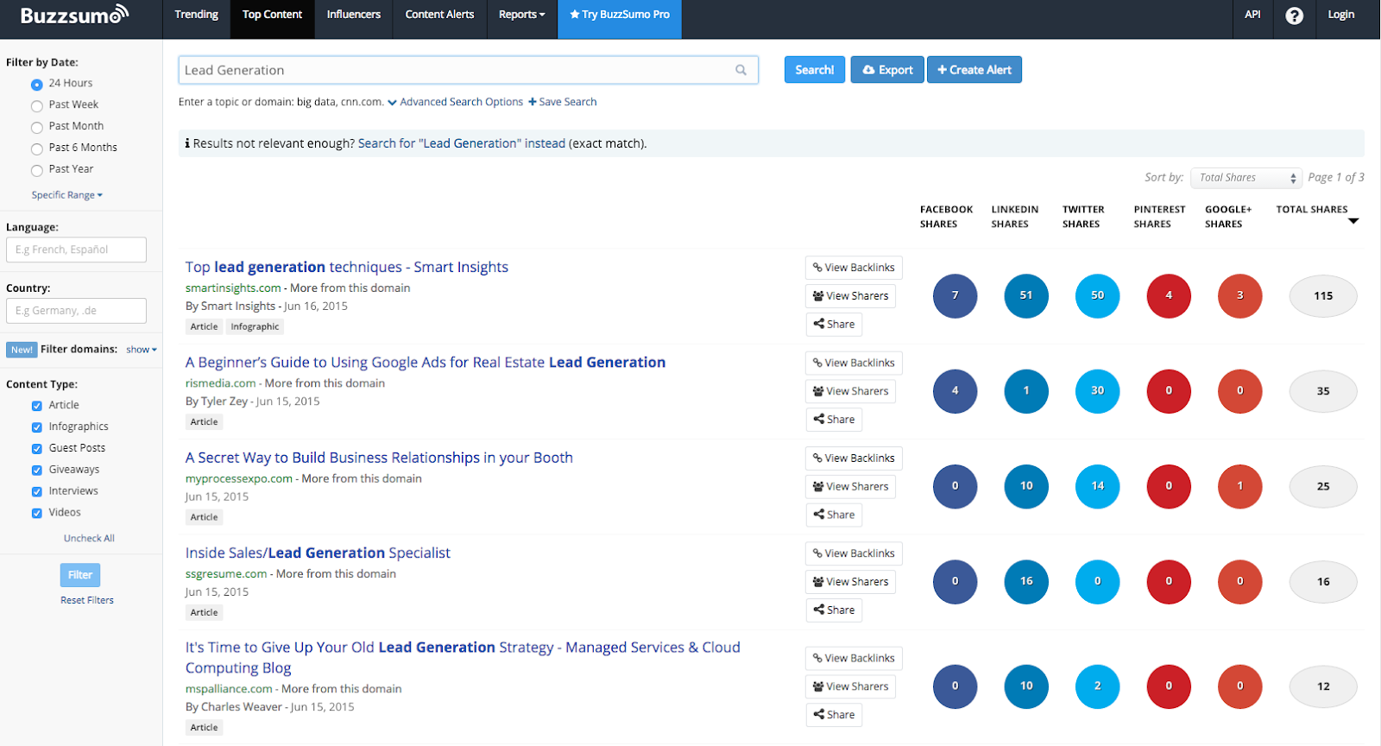
Task: Click LinkedIn shares bubble showing 51
Action: (1026, 295)
